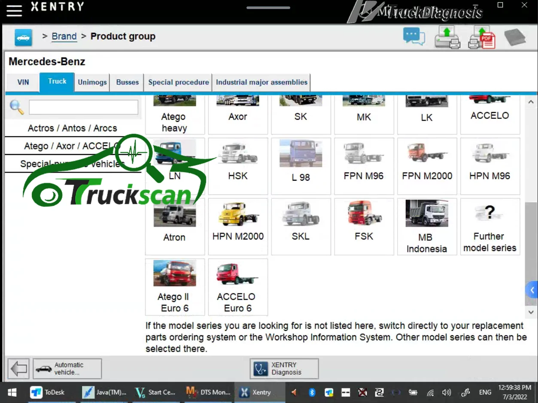Click the Brand breadcrumb link
The height and width of the screenshot is (403, 538).
coord(64,36)
